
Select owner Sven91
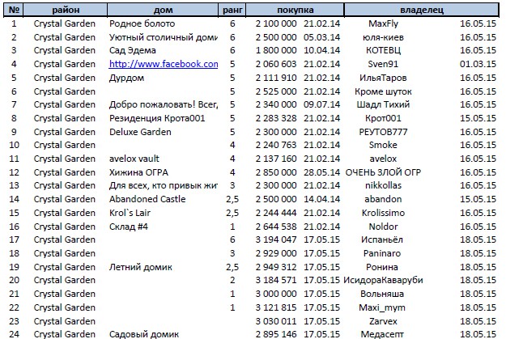pyautogui.click(x=383, y=64)
